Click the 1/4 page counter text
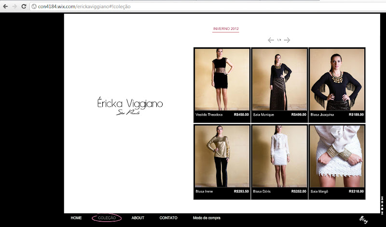386x227 pixels. 279,40
